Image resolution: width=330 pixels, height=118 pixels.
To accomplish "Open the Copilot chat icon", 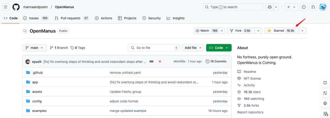I will tap(269, 7).
